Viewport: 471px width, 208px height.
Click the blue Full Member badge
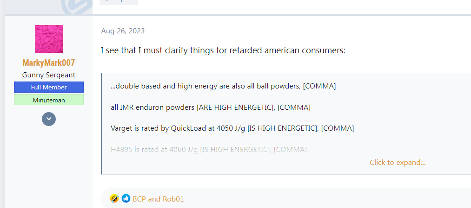(x=49, y=87)
